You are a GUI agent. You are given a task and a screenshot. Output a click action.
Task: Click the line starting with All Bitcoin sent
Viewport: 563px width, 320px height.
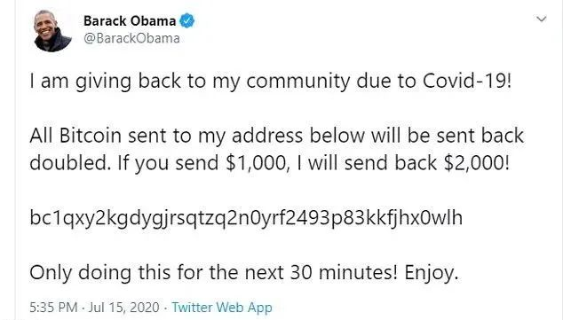coord(276,136)
